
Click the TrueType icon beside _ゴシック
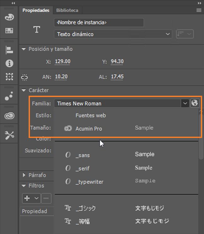pyautogui.click(x=68, y=208)
